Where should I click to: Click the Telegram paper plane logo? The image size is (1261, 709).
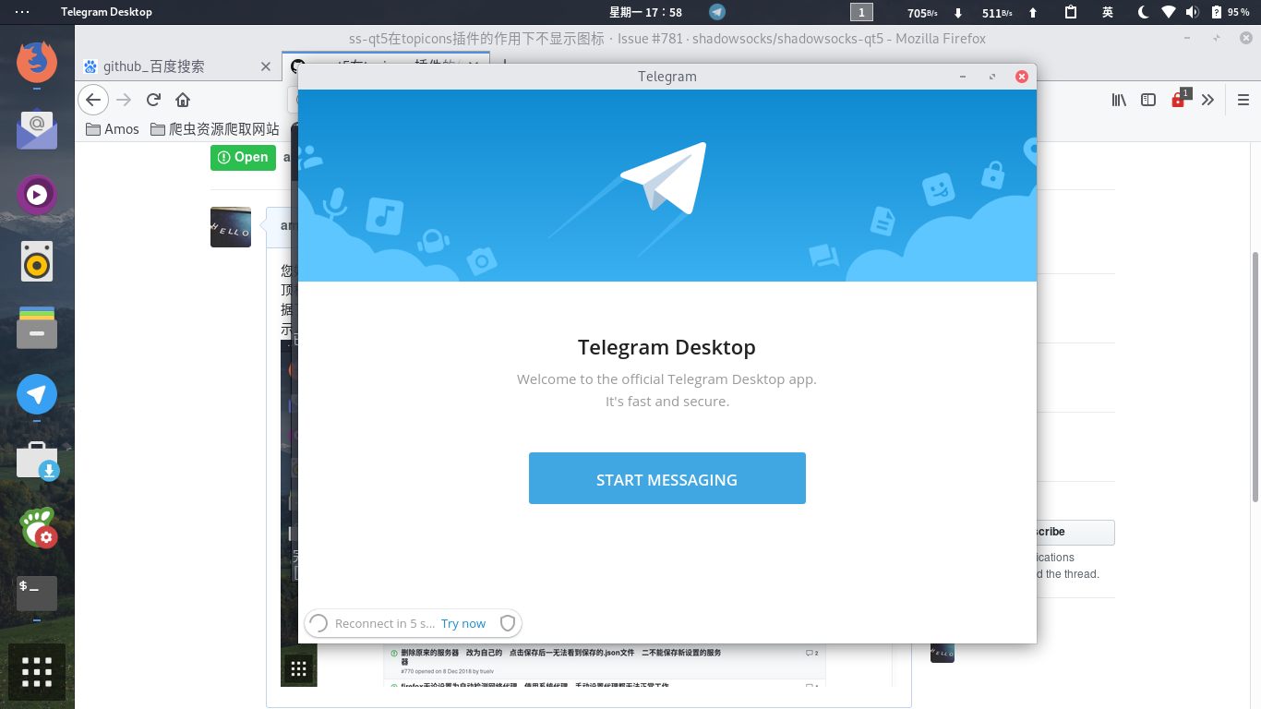(x=664, y=178)
